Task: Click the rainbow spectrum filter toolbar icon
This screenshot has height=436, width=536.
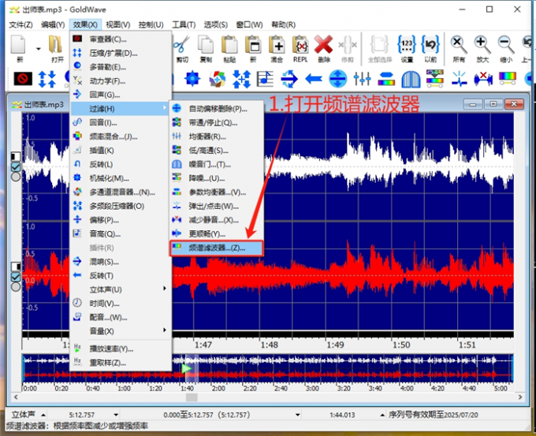Action: [508, 78]
